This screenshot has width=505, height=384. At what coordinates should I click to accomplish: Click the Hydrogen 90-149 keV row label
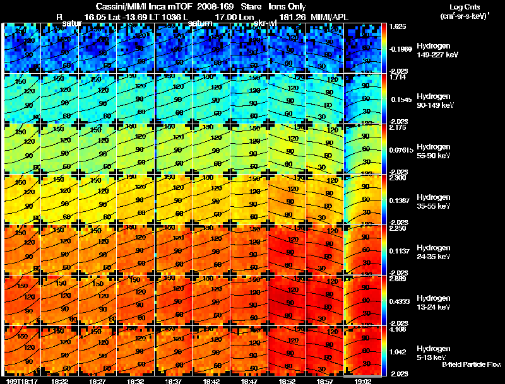pyautogui.click(x=435, y=101)
